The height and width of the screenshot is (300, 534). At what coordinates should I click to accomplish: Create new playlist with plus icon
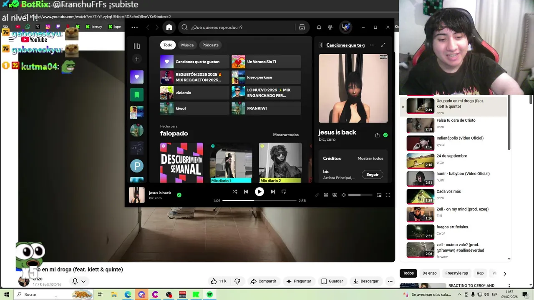(137, 59)
